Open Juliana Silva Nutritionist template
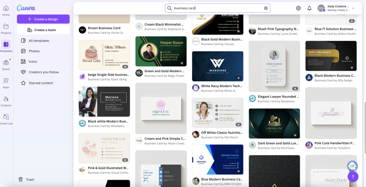The image size is (366, 187). [x=218, y=113]
